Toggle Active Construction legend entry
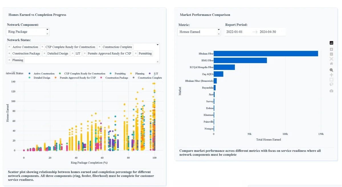Image resolution: width=342 pixels, height=187 pixels. pyautogui.click(x=41, y=74)
